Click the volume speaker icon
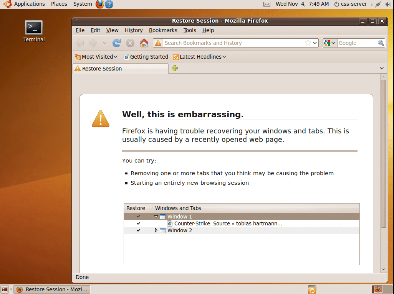This screenshot has height=294, width=394. pyautogui.click(x=388, y=4)
